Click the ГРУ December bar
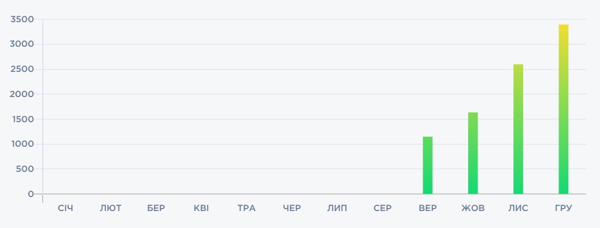The width and height of the screenshot is (600, 228). pos(563,109)
